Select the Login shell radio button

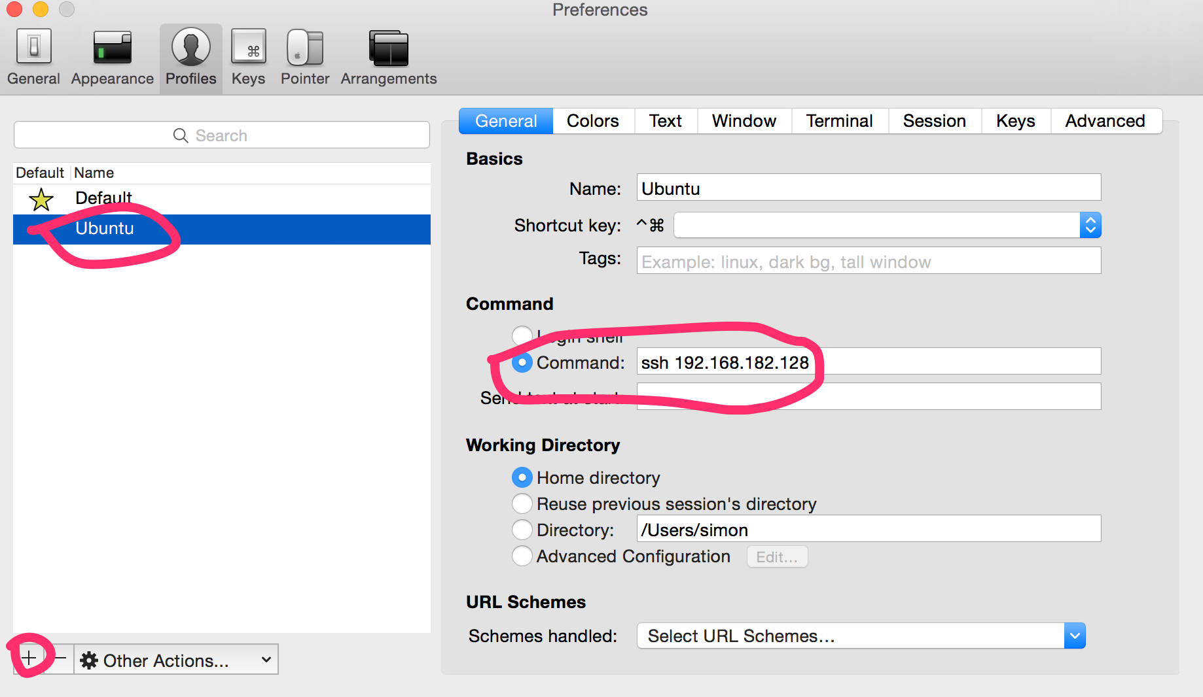coord(522,336)
